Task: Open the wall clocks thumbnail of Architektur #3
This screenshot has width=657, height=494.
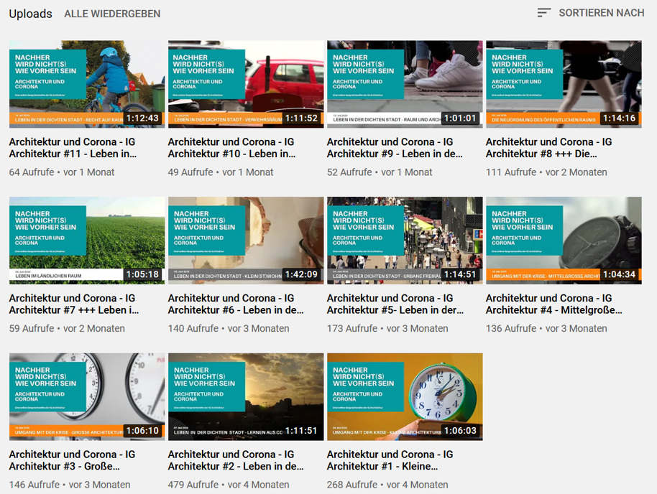Action: [x=87, y=396]
